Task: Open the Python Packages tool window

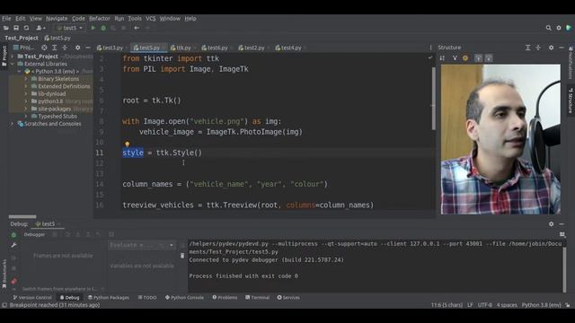Action: (x=109, y=297)
